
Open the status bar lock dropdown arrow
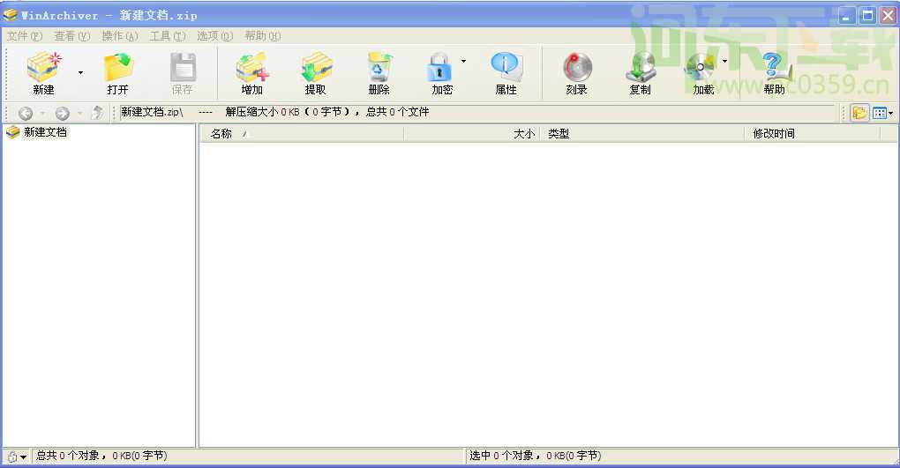tap(24, 457)
